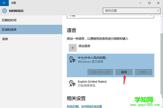This screenshot has width=163, height=108.
Task: Click the 语言 section heading
Action: point(71,30)
